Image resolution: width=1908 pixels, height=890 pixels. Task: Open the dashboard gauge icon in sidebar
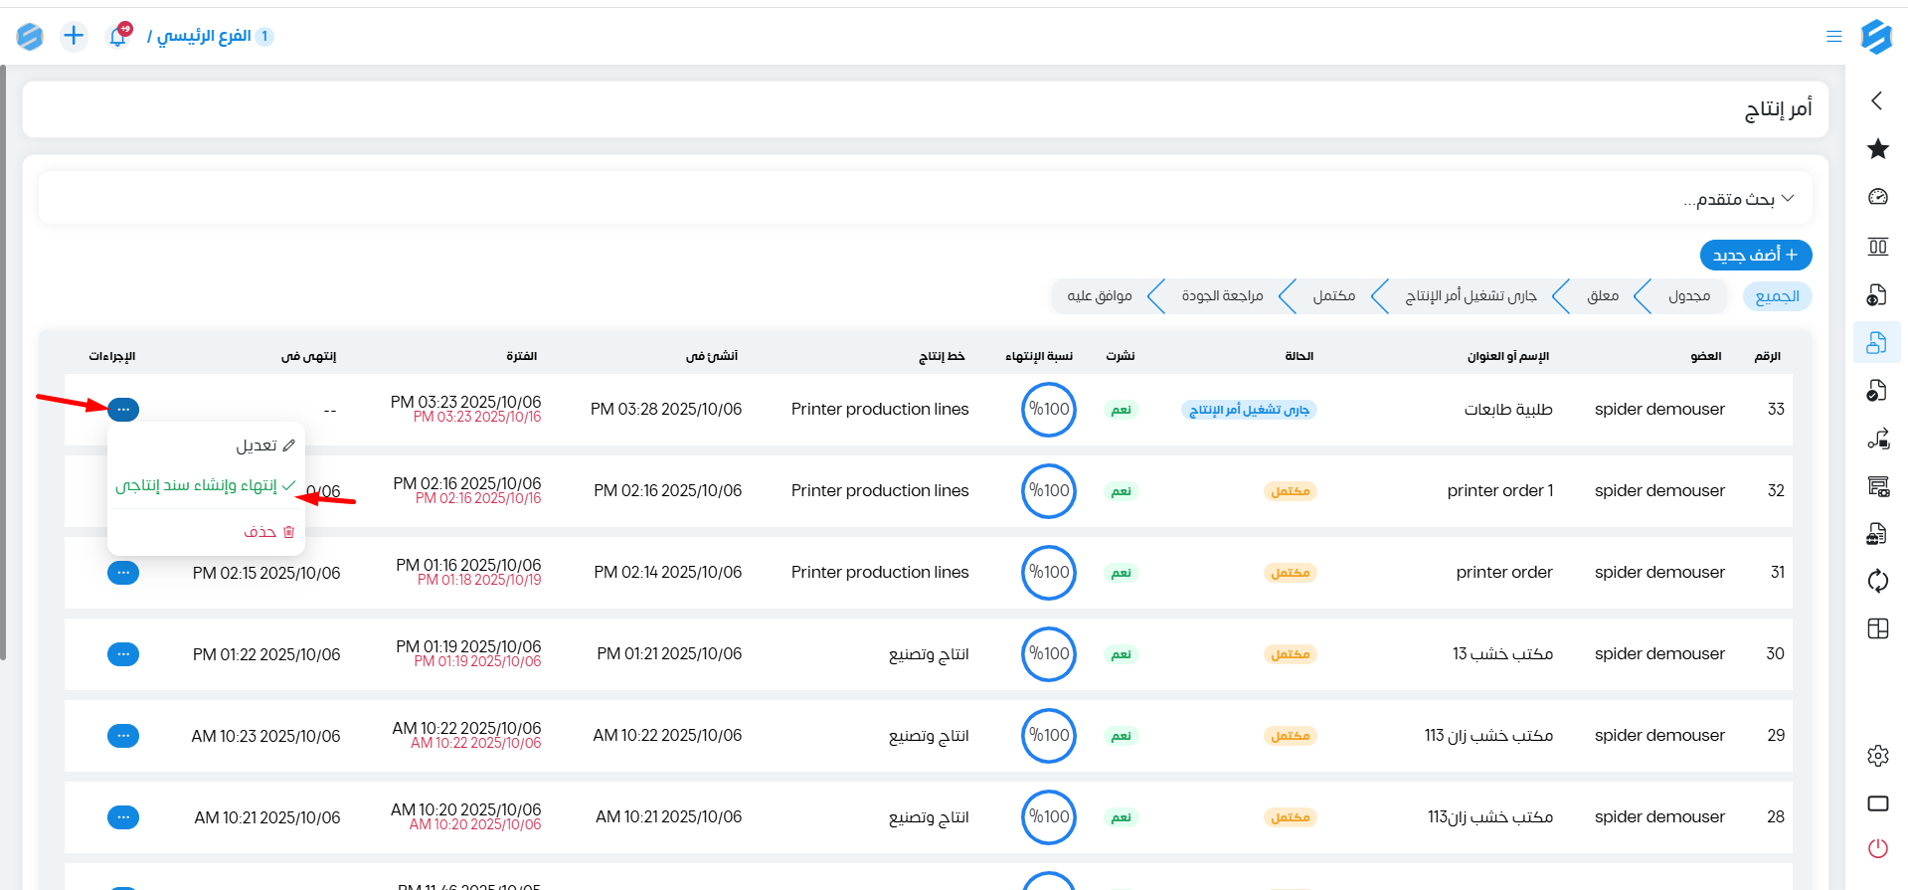tap(1877, 197)
